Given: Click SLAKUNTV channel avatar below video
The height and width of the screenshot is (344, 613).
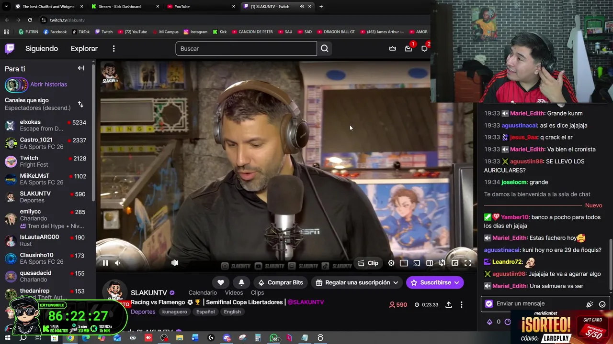Looking at the screenshot, I should click(114, 290).
